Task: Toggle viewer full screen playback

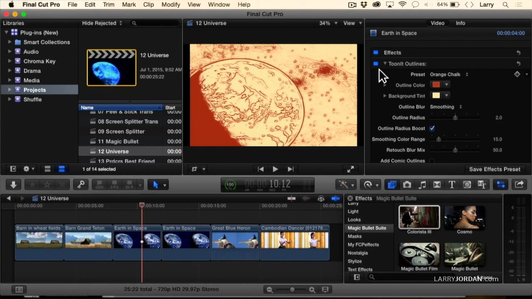Action: [350, 169]
